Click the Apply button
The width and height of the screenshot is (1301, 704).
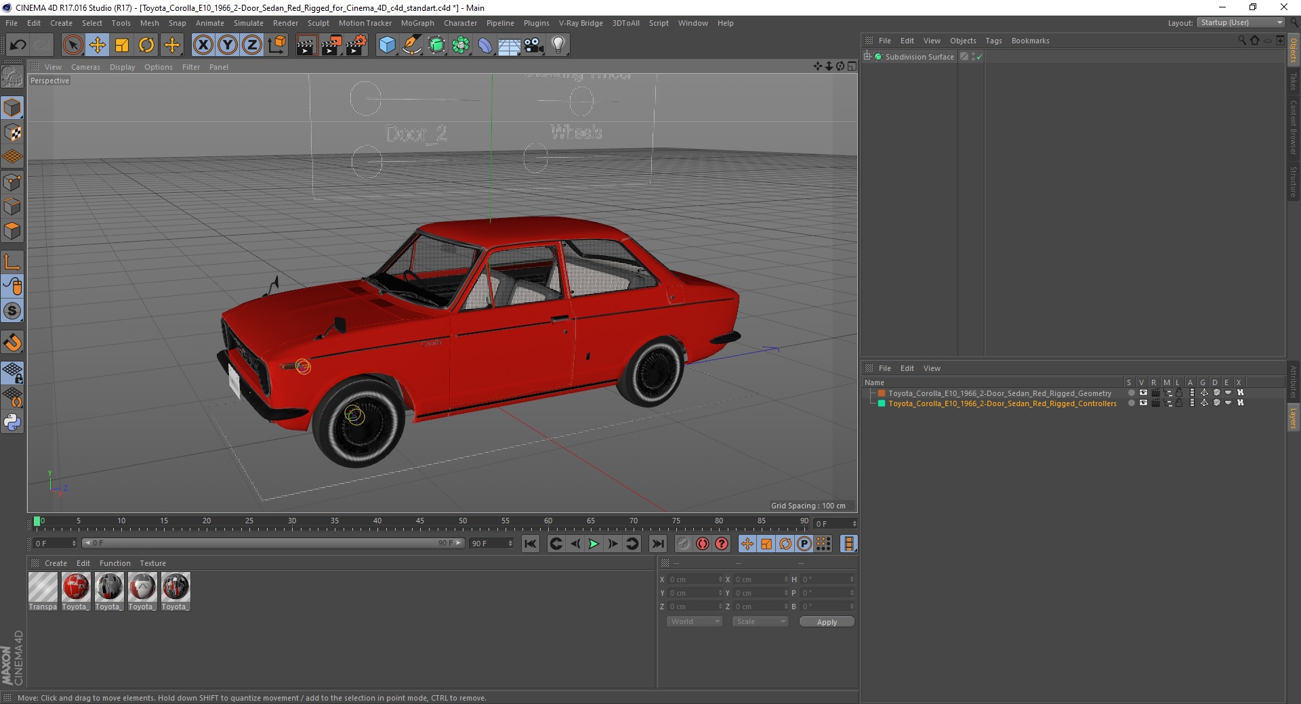[x=827, y=621]
